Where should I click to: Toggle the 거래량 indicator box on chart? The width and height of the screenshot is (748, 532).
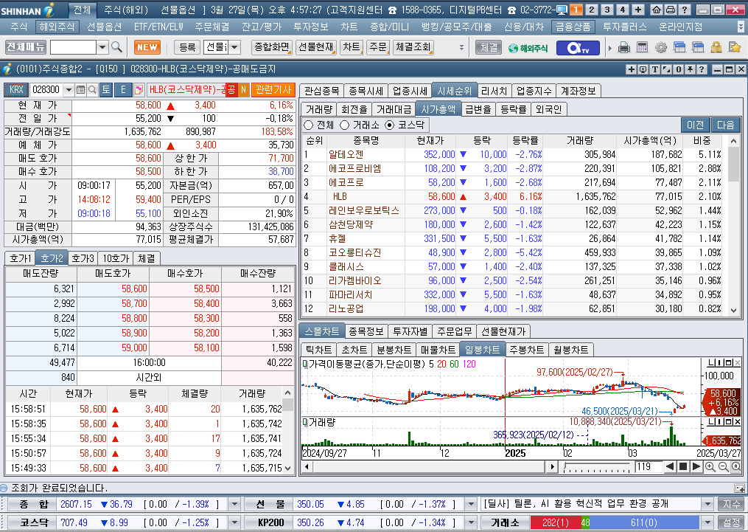pyautogui.click(x=304, y=422)
